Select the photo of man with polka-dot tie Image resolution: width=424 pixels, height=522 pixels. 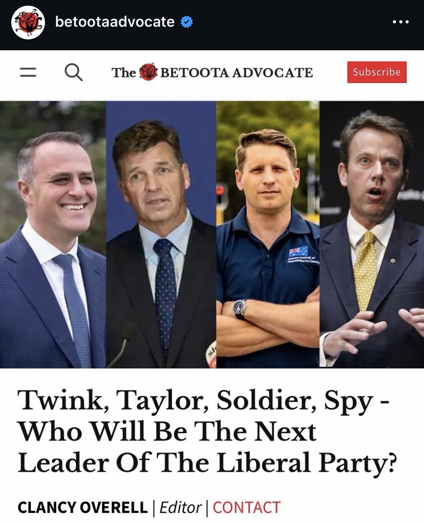click(x=161, y=235)
